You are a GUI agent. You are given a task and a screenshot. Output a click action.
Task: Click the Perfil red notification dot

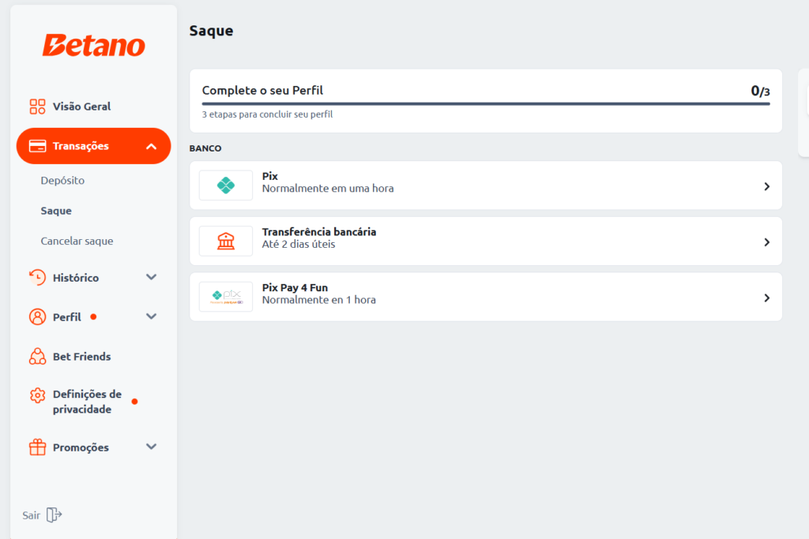[x=93, y=317]
